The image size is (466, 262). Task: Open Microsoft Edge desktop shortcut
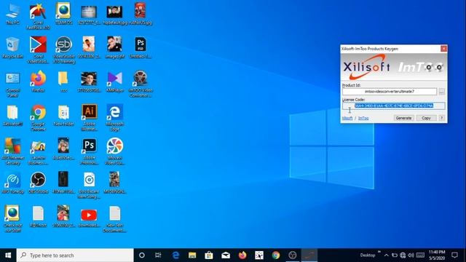point(115,118)
